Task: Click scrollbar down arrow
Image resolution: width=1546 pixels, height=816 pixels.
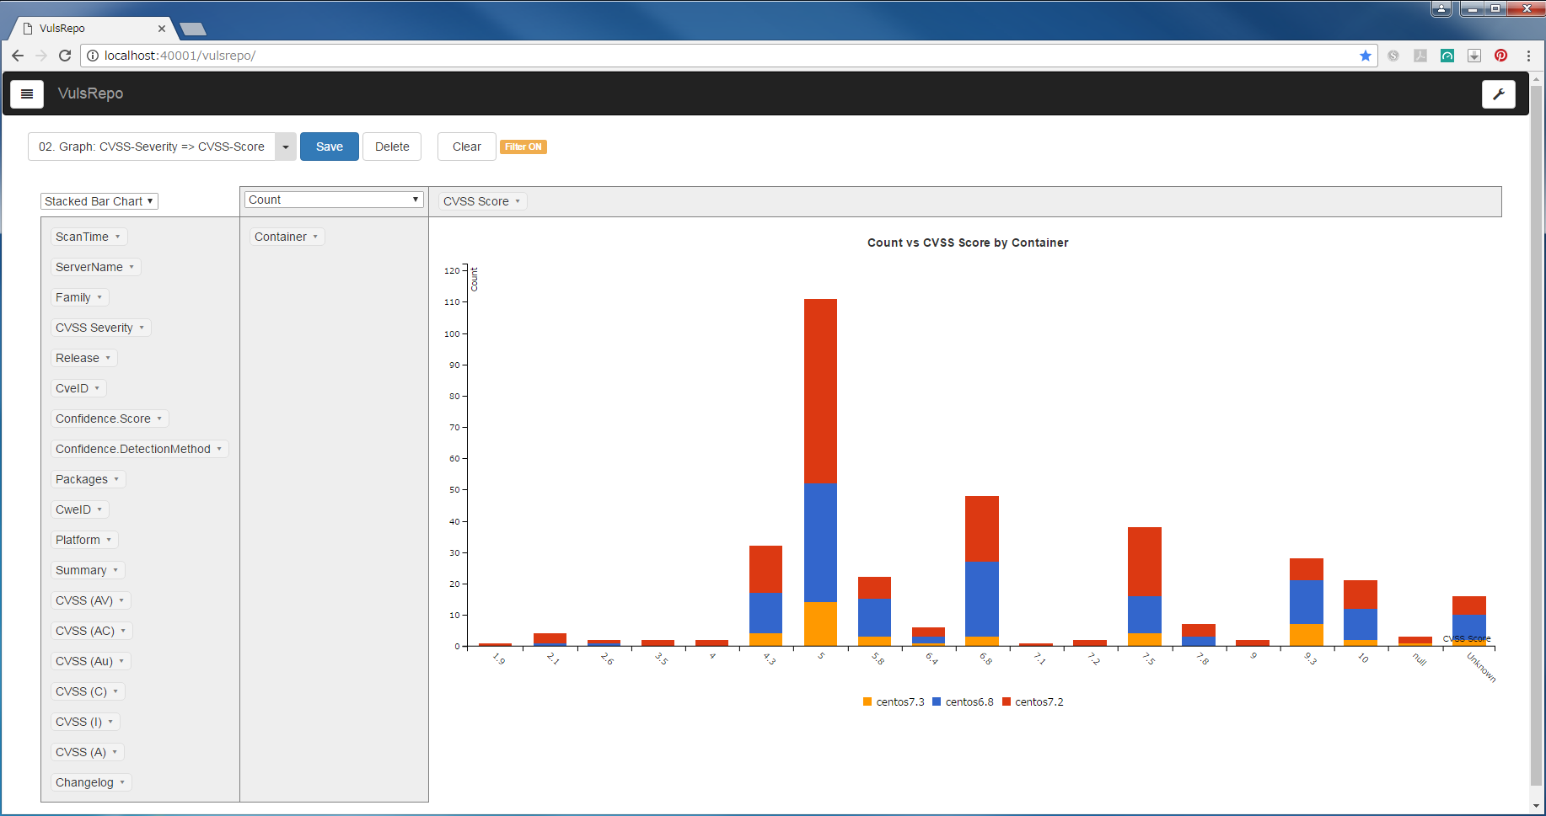Action: [x=1537, y=806]
